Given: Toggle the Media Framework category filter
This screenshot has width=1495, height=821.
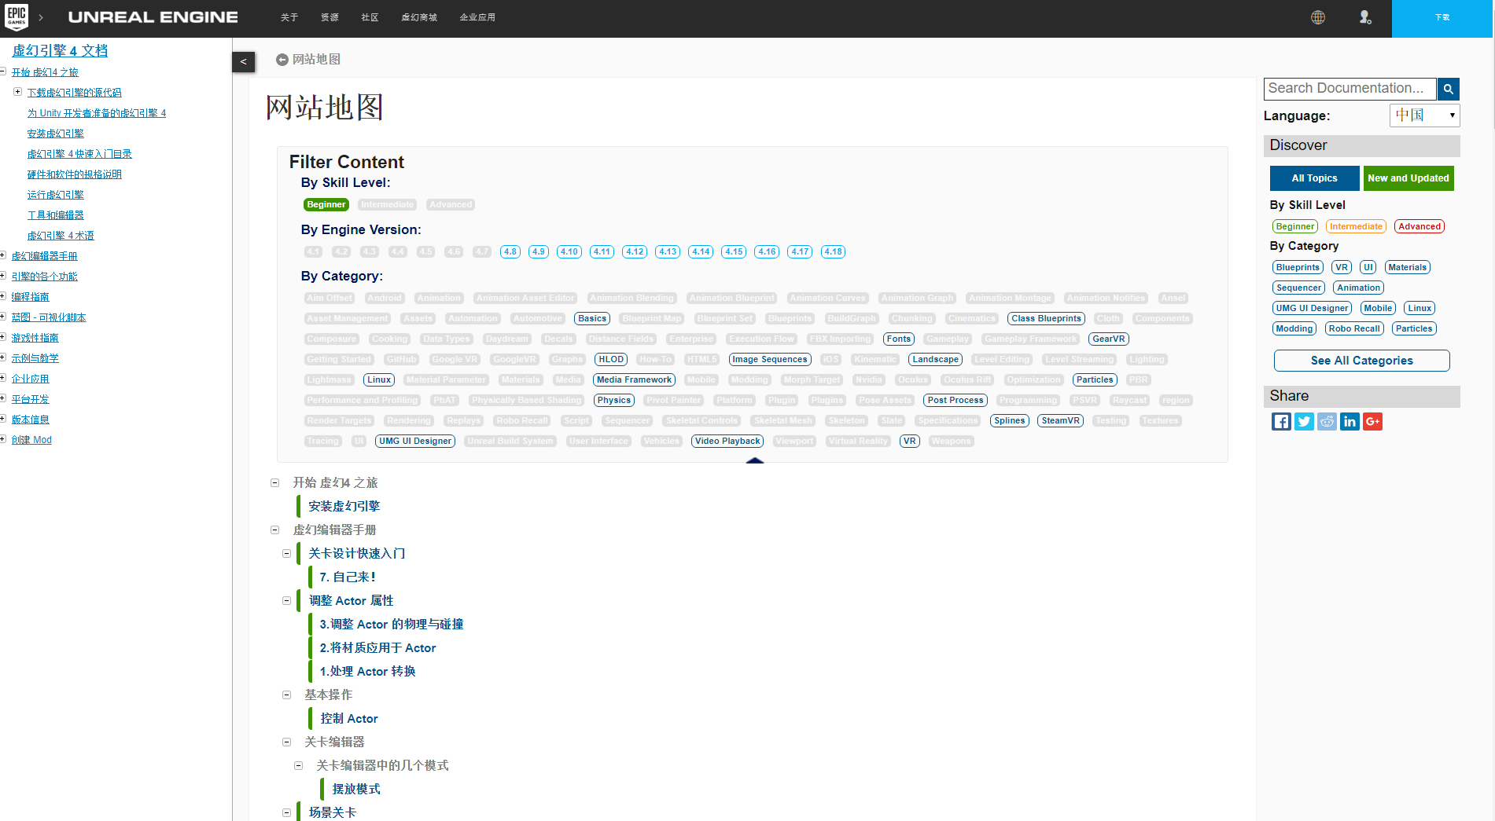Looking at the screenshot, I should 634,380.
